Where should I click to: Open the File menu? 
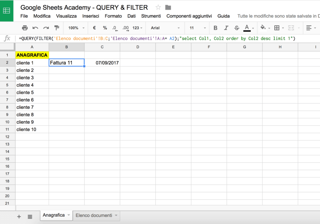click(24, 16)
